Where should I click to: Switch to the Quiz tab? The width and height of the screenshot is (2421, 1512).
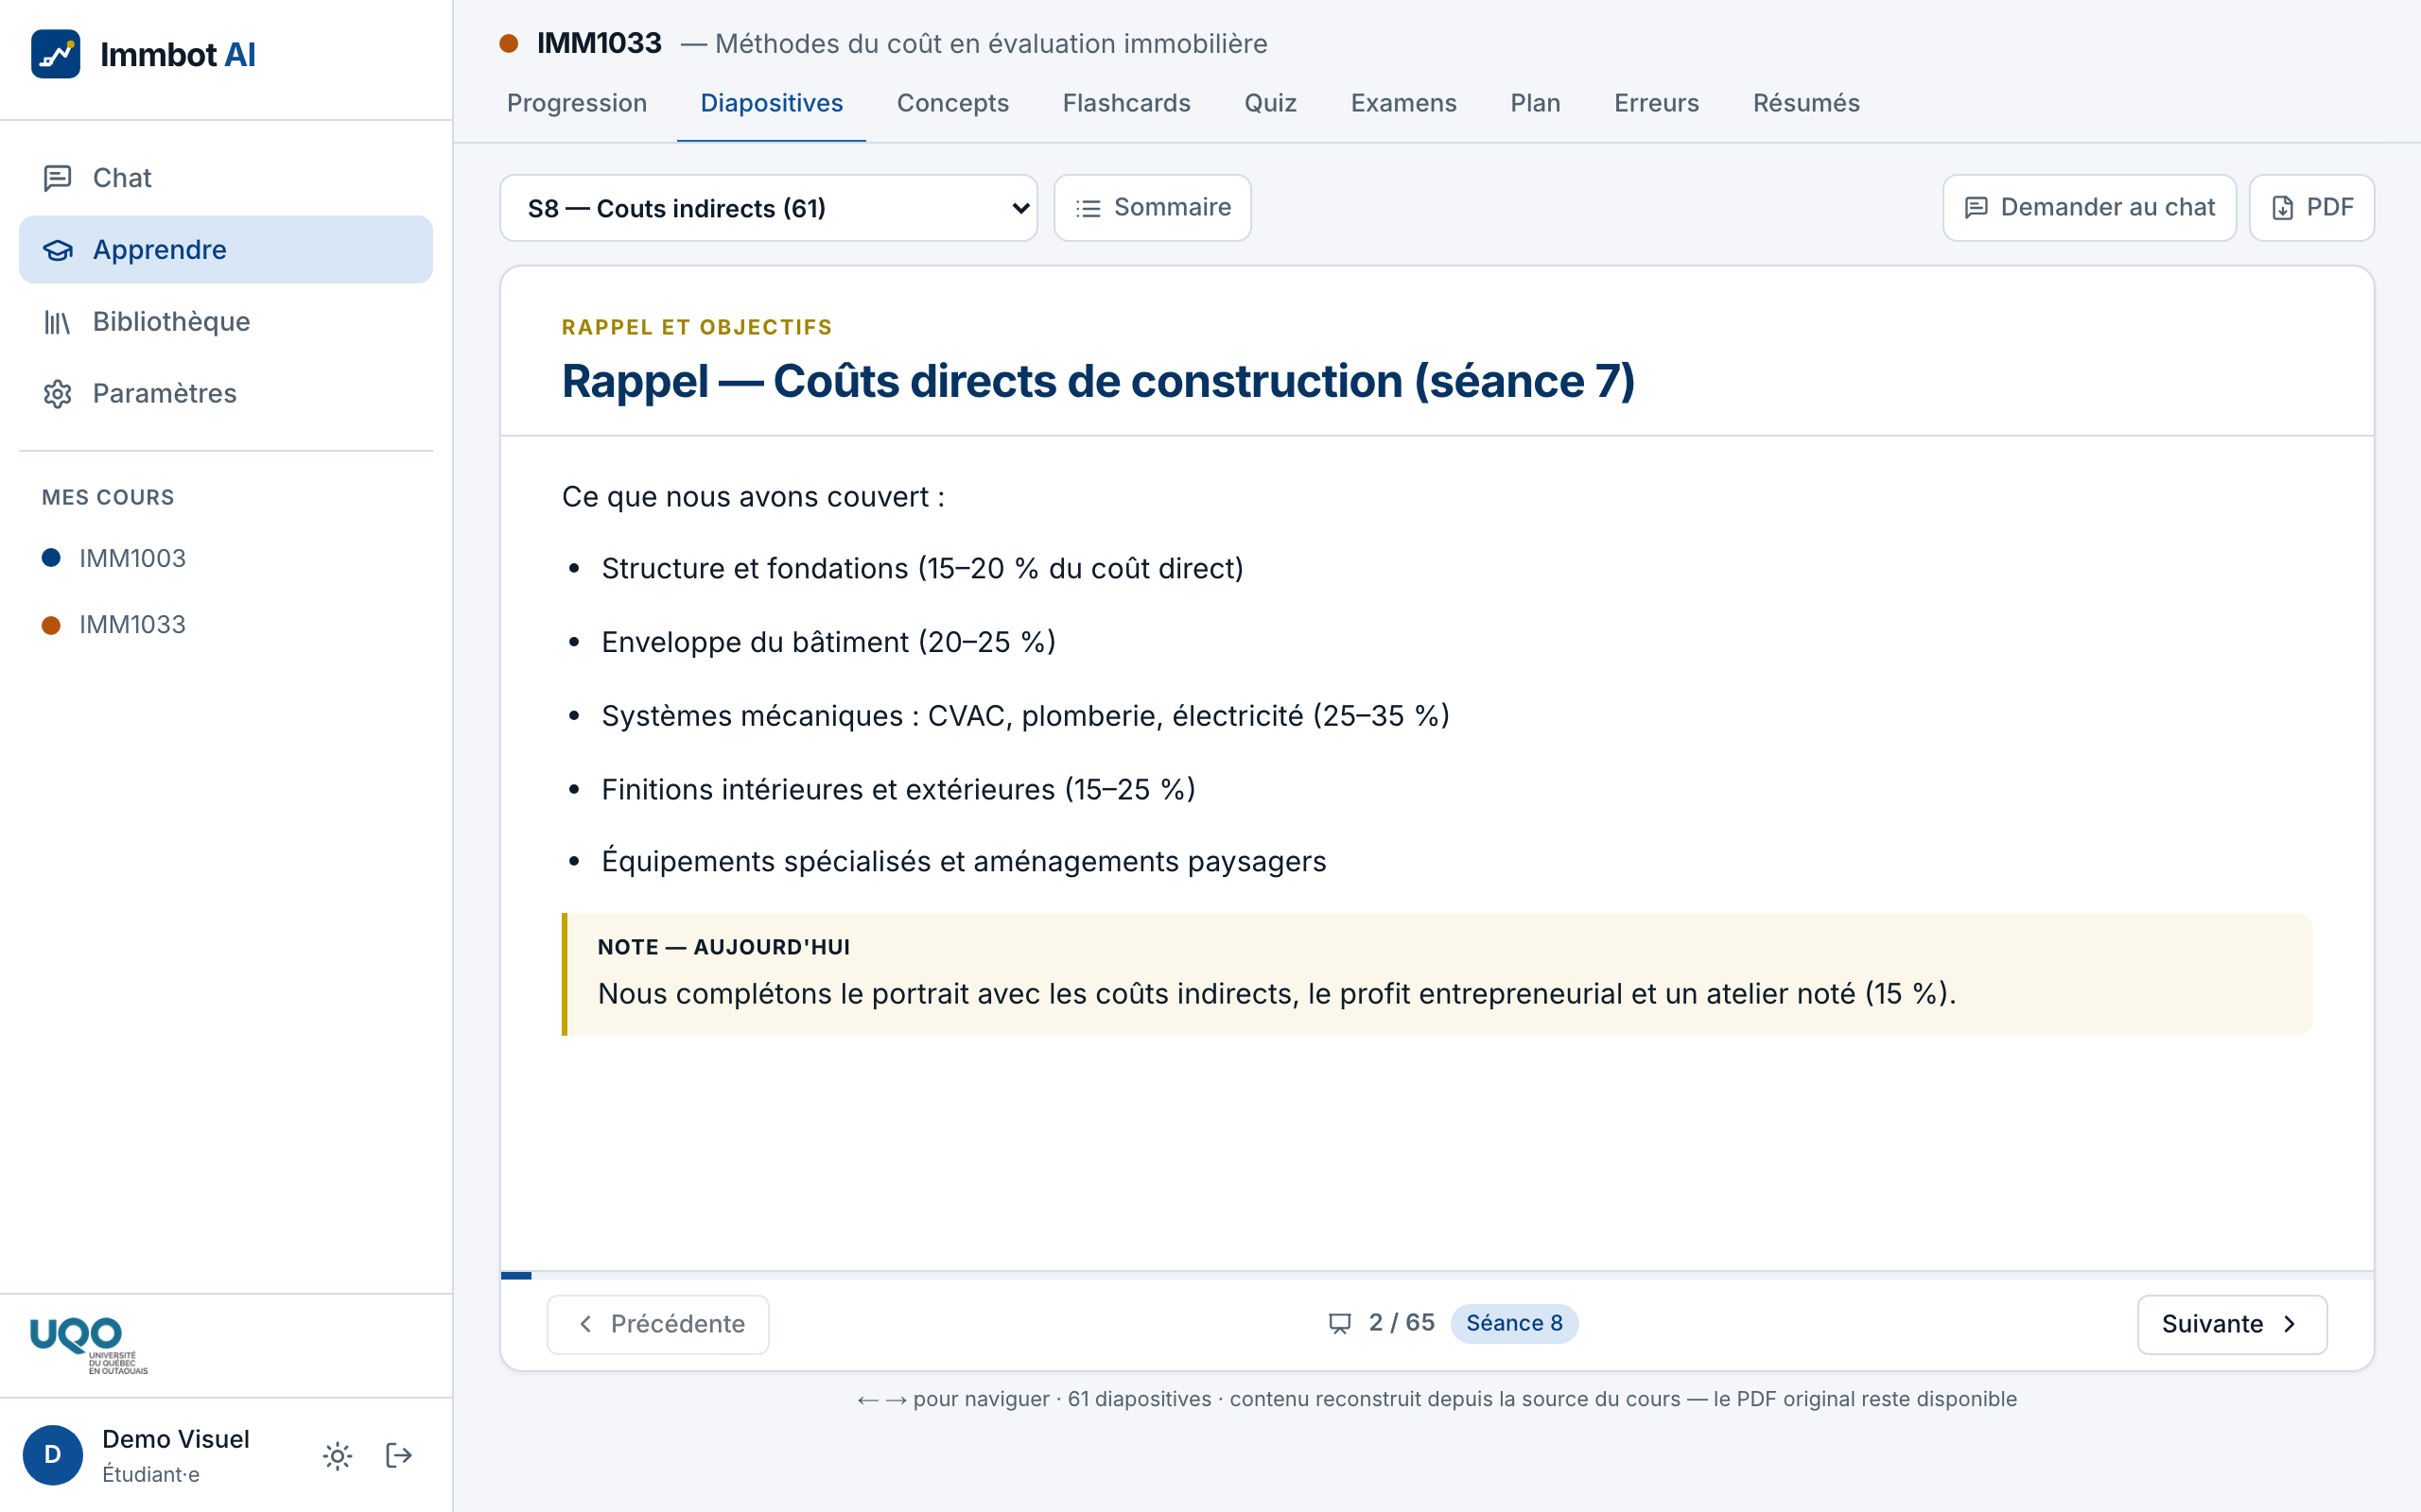(x=1270, y=103)
